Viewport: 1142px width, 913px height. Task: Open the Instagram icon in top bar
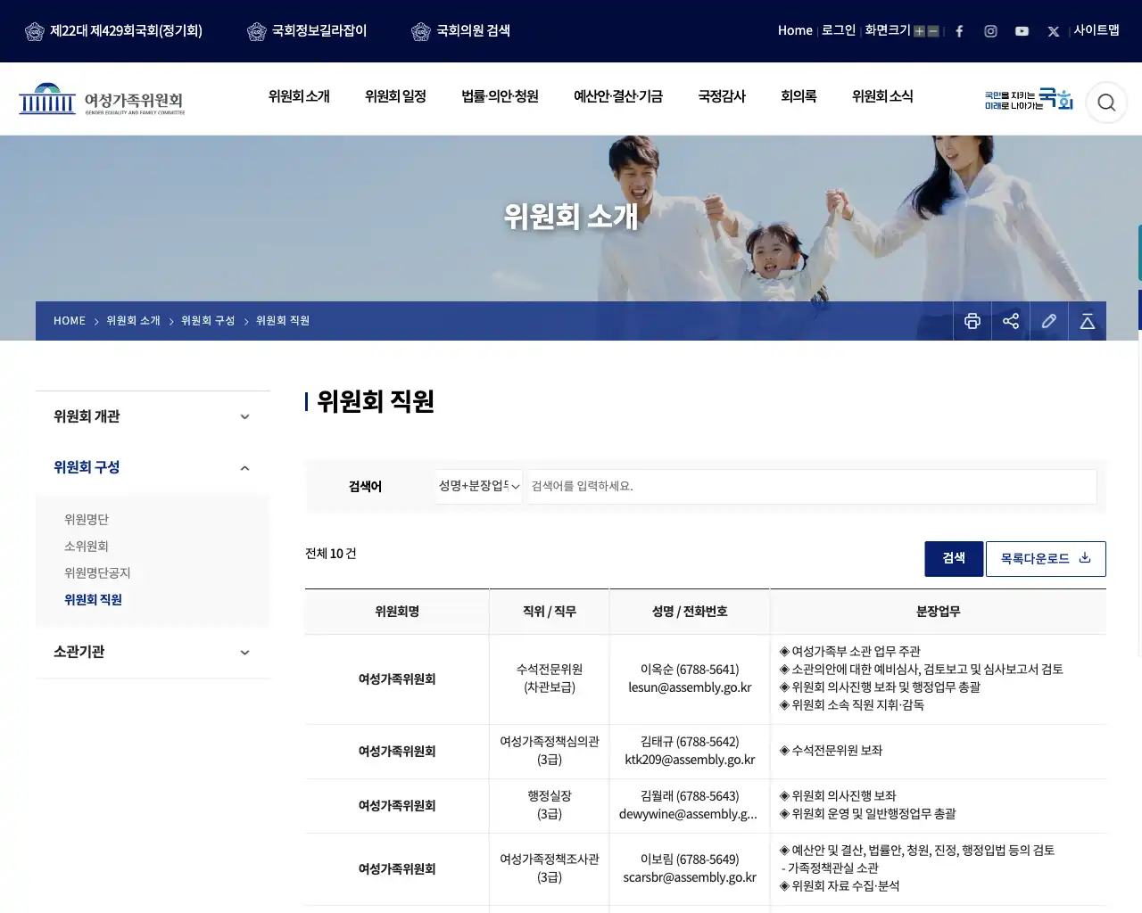pyautogui.click(x=990, y=31)
